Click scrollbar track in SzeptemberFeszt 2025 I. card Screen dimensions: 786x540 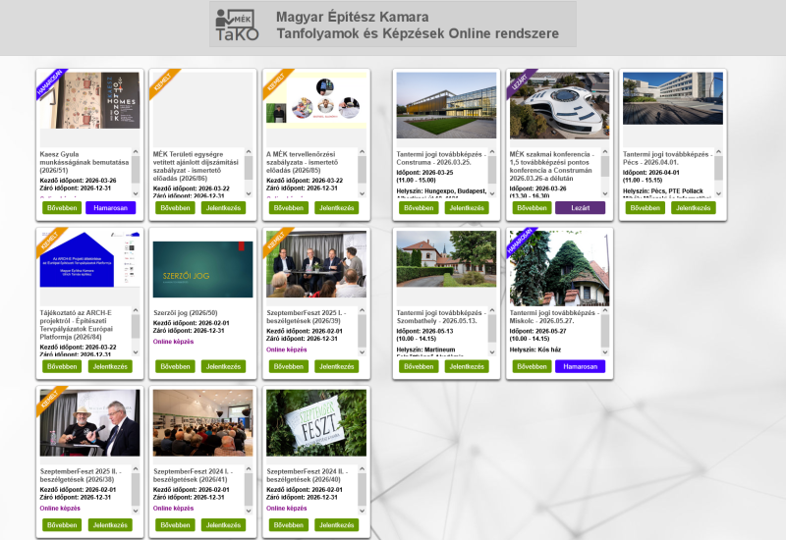[x=361, y=334]
